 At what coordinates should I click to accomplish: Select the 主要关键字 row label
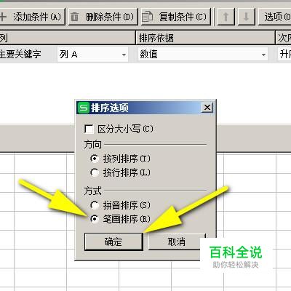(20, 54)
